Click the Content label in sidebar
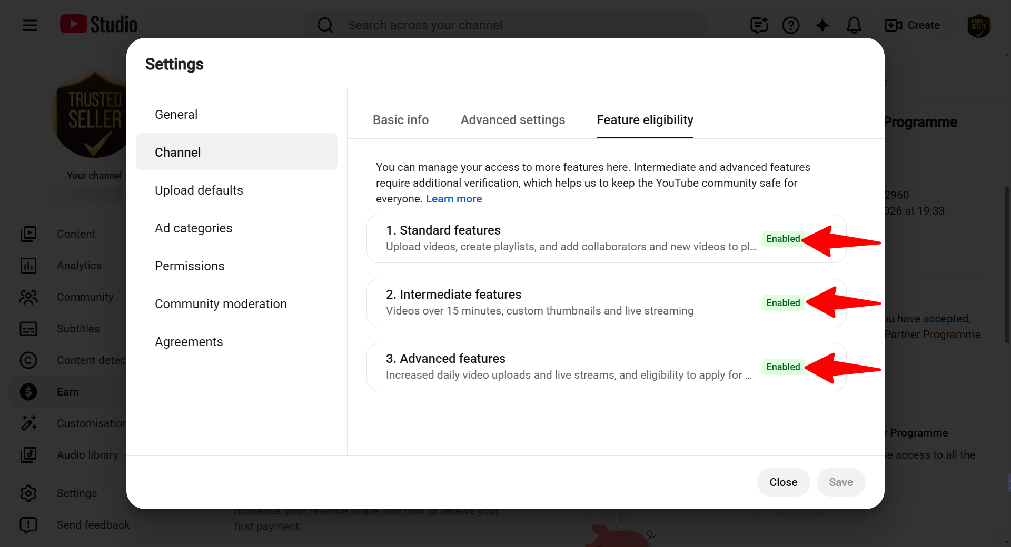The image size is (1011, 547). point(76,234)
